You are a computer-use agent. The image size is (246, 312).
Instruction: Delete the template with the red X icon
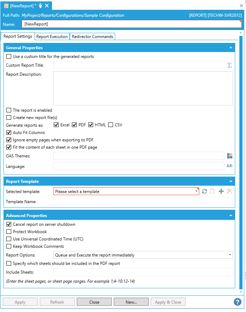click(230, 191)
